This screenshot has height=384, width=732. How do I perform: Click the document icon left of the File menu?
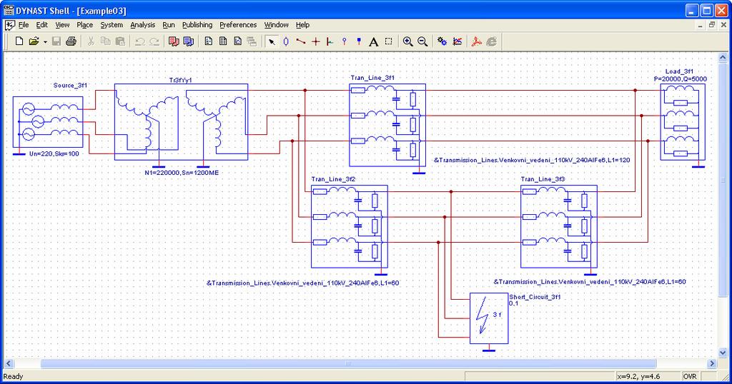click(x=10, y=25)
